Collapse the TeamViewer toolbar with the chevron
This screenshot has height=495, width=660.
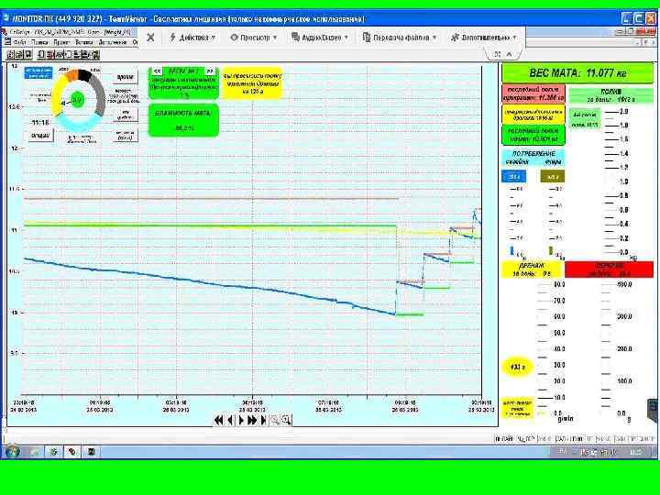510,54
